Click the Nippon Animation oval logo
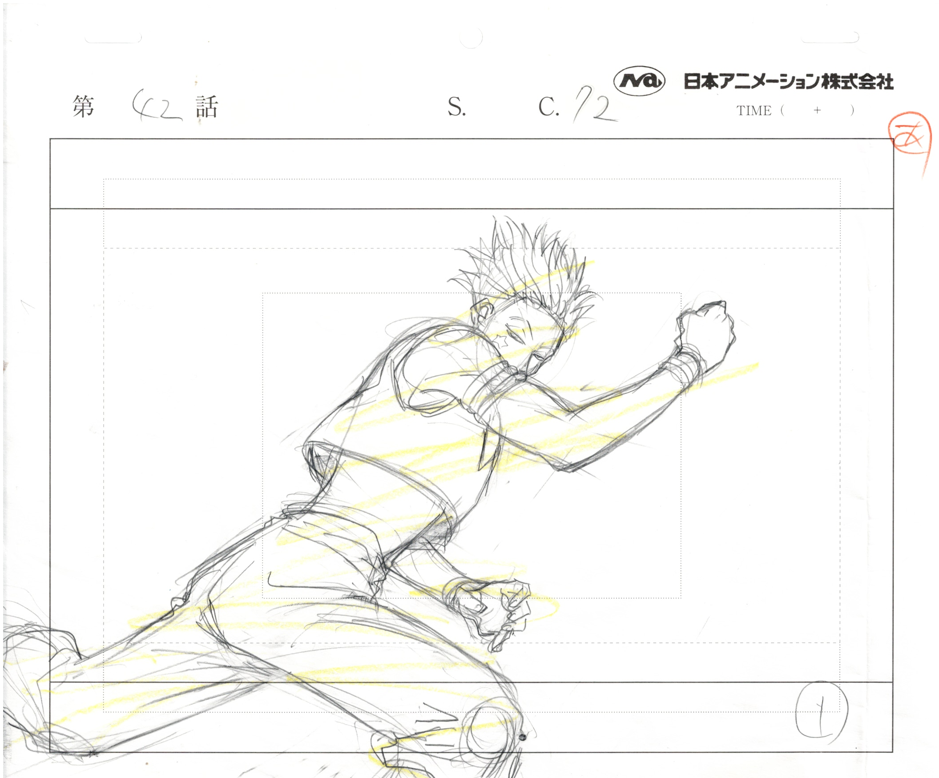This screenshot has height=778, width=939. click(639, 80)
